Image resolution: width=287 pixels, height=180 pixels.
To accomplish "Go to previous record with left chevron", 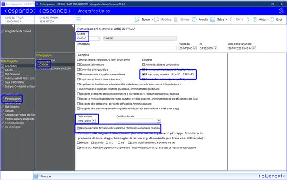I will (x=231, y=19).
